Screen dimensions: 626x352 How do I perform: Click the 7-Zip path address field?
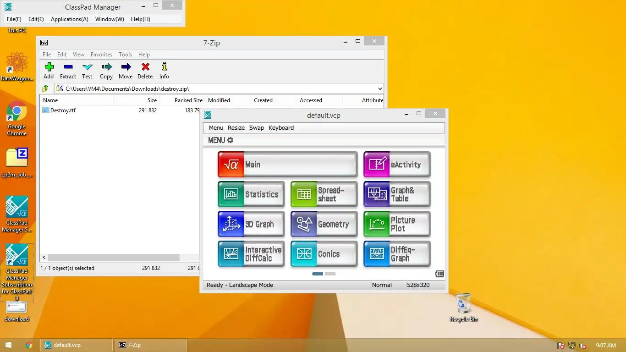point(219,89)
